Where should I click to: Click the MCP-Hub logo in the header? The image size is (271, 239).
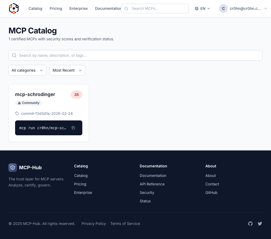13,8
